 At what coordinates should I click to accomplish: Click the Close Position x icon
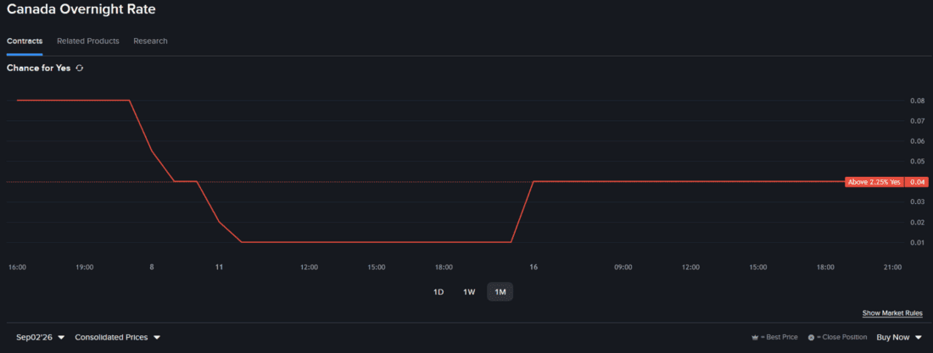coord(810,338)
